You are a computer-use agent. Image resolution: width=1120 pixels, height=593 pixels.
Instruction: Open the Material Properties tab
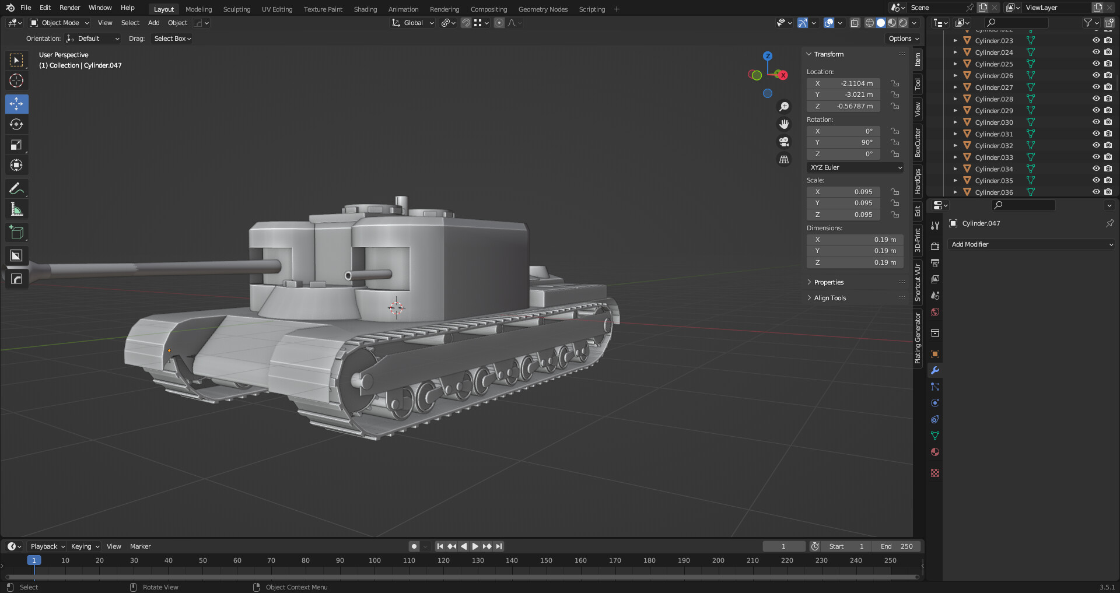point(935,452)
